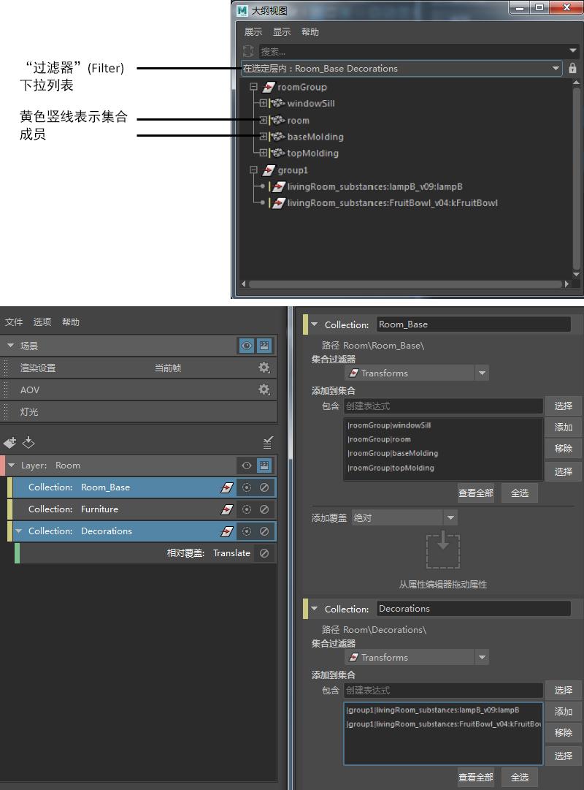Isolate select the Decorations collection

[x=247, y=531]
